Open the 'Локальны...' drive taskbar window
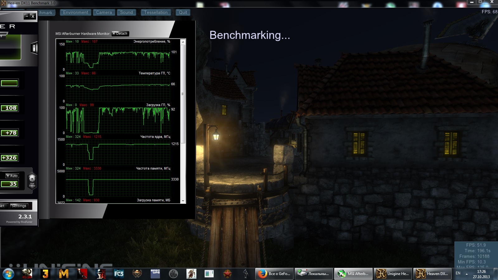Screen dimensions: 498x280 pyautogui.click(x=314, y=274)
